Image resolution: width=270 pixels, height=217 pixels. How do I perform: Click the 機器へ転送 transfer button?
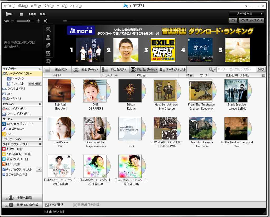[22, 198]
